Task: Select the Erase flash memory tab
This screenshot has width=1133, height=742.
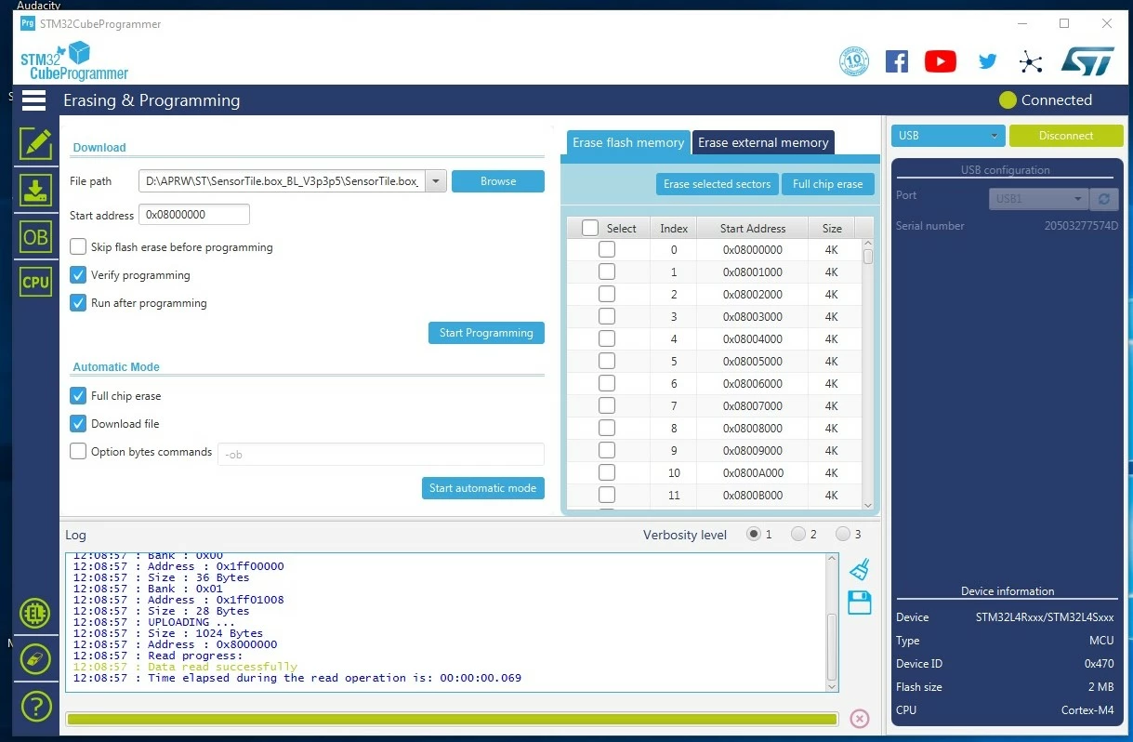Action: [x=628, y=142]
